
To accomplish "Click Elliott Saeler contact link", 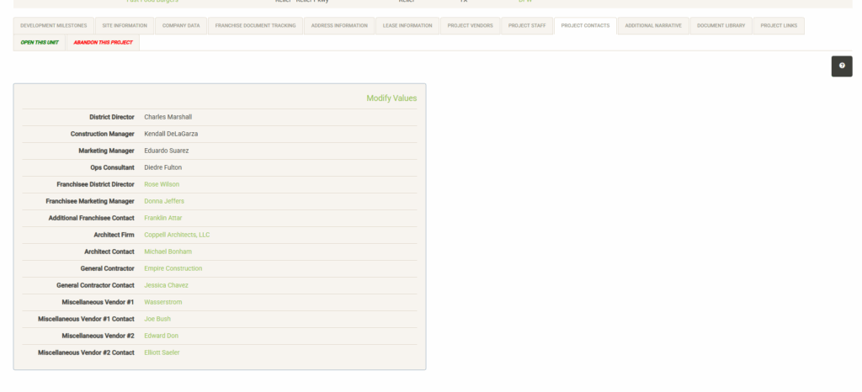I will point(162,352).
